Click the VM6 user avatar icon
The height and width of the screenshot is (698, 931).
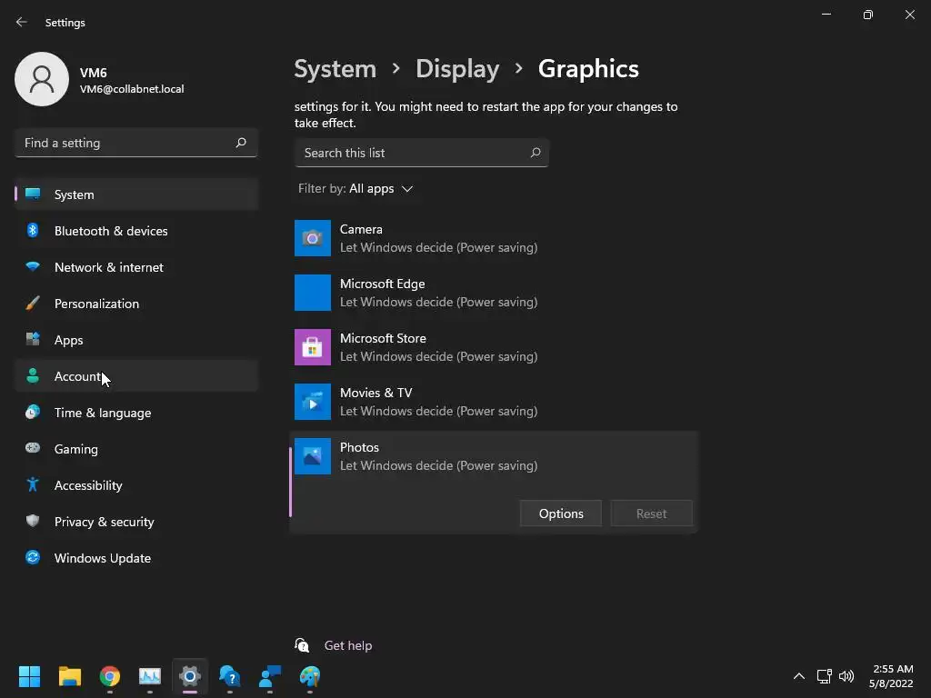42,79
